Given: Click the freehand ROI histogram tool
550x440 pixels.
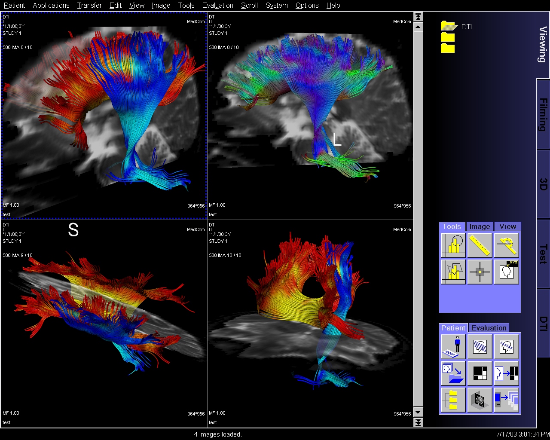Looking at the screenshot, I should pos(453,272).
